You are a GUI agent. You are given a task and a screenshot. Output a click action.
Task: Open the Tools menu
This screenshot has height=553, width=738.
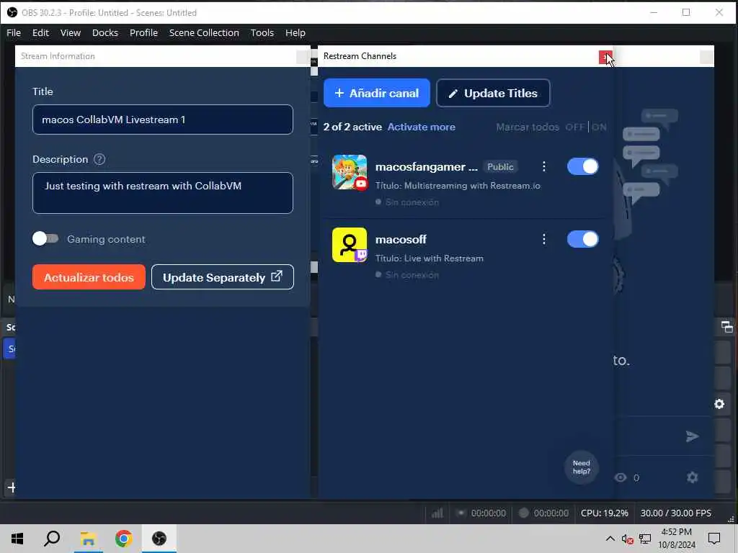pos(262,33)
